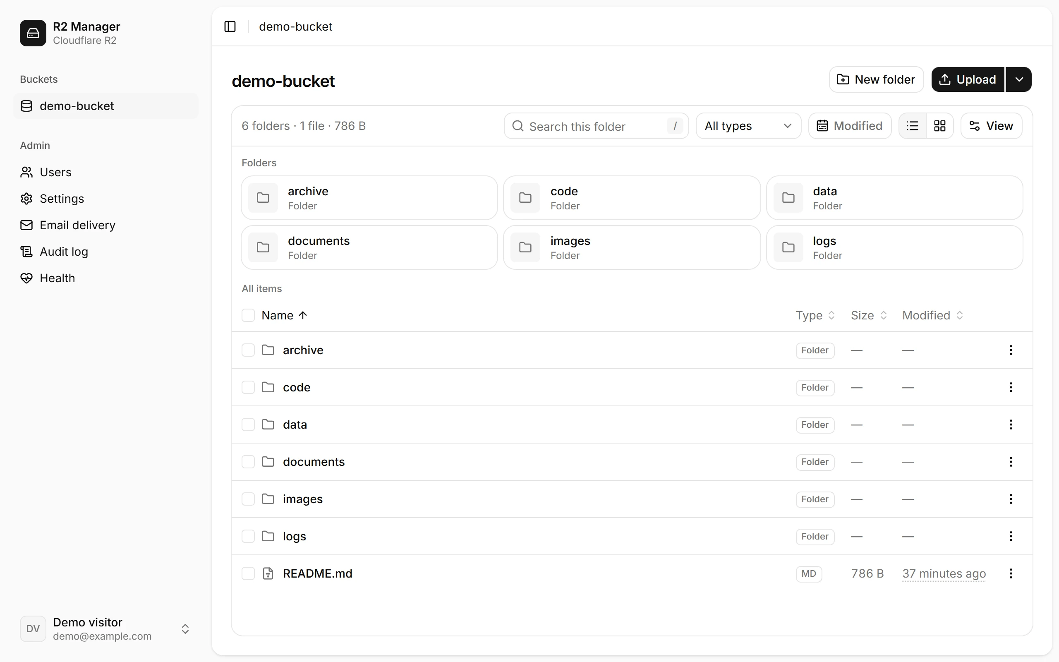Check the README.md row checkbox
The height and width of the screenshot is (662, 1059).
(x=248, y=573)
